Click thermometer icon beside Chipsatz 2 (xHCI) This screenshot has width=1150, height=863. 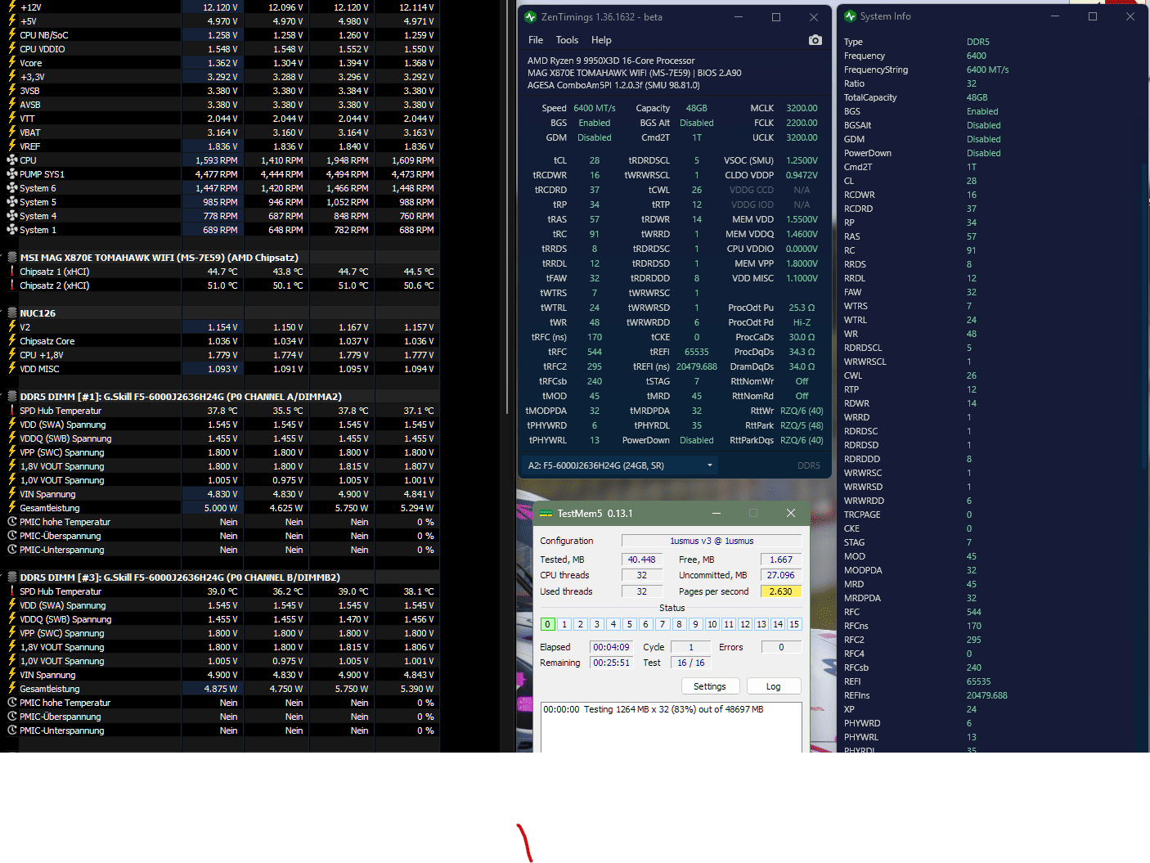[x=12, y=285]
